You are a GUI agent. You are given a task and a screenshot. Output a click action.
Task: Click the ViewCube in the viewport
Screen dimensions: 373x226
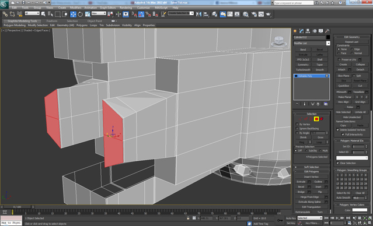tap(279, 41)
